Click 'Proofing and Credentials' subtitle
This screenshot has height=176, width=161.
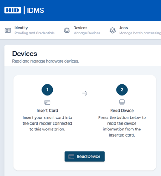34,33
